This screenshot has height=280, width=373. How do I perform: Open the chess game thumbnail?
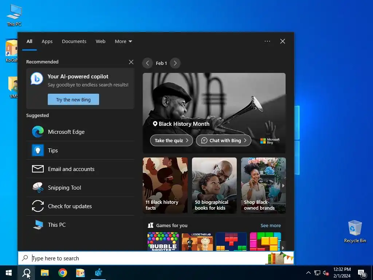197,241
